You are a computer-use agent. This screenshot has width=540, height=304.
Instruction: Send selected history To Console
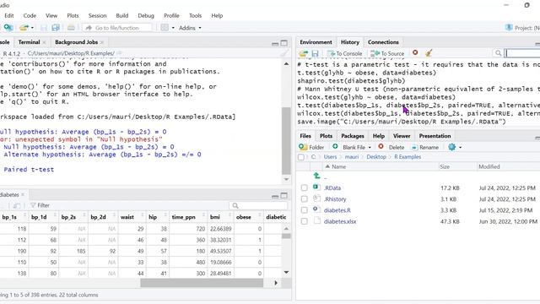344,53
